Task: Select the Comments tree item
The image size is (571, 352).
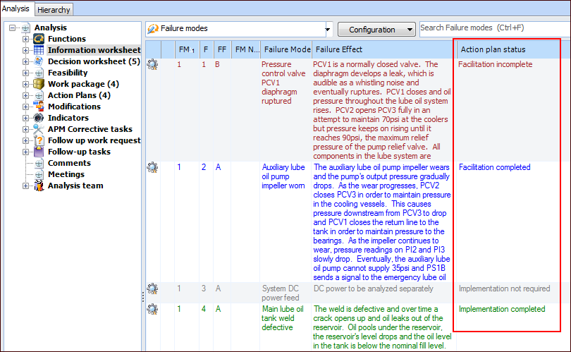Action: click(x=69, y=163)
